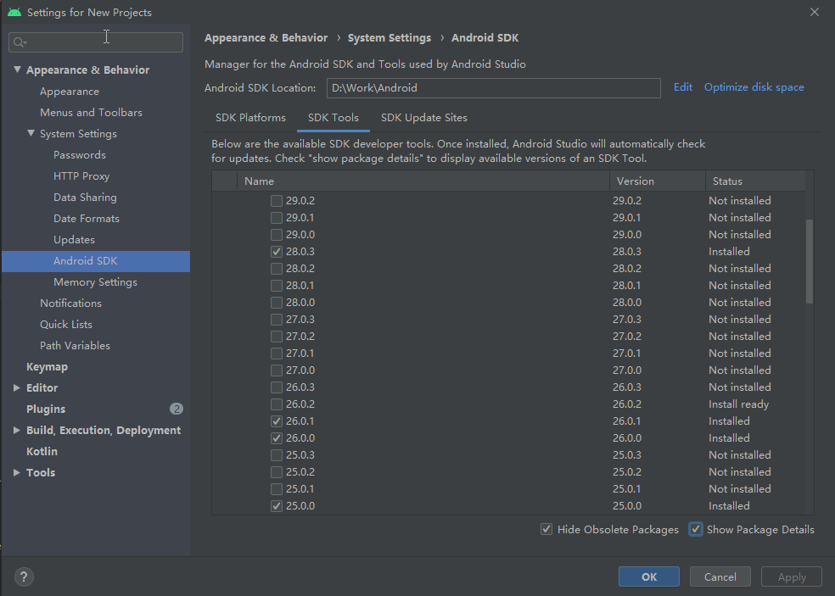The height and width of the screenshot is (596, 835).
Task: Open the search history dropdown arrow
Action: coord(25,43)
